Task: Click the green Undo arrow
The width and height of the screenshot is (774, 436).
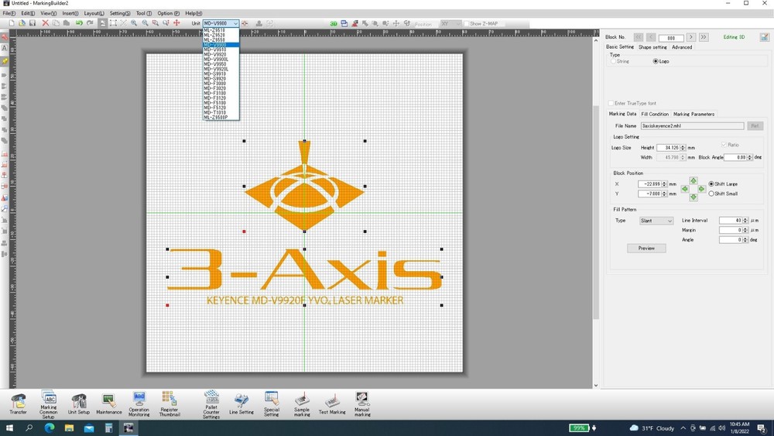Action: coord(79,23)
